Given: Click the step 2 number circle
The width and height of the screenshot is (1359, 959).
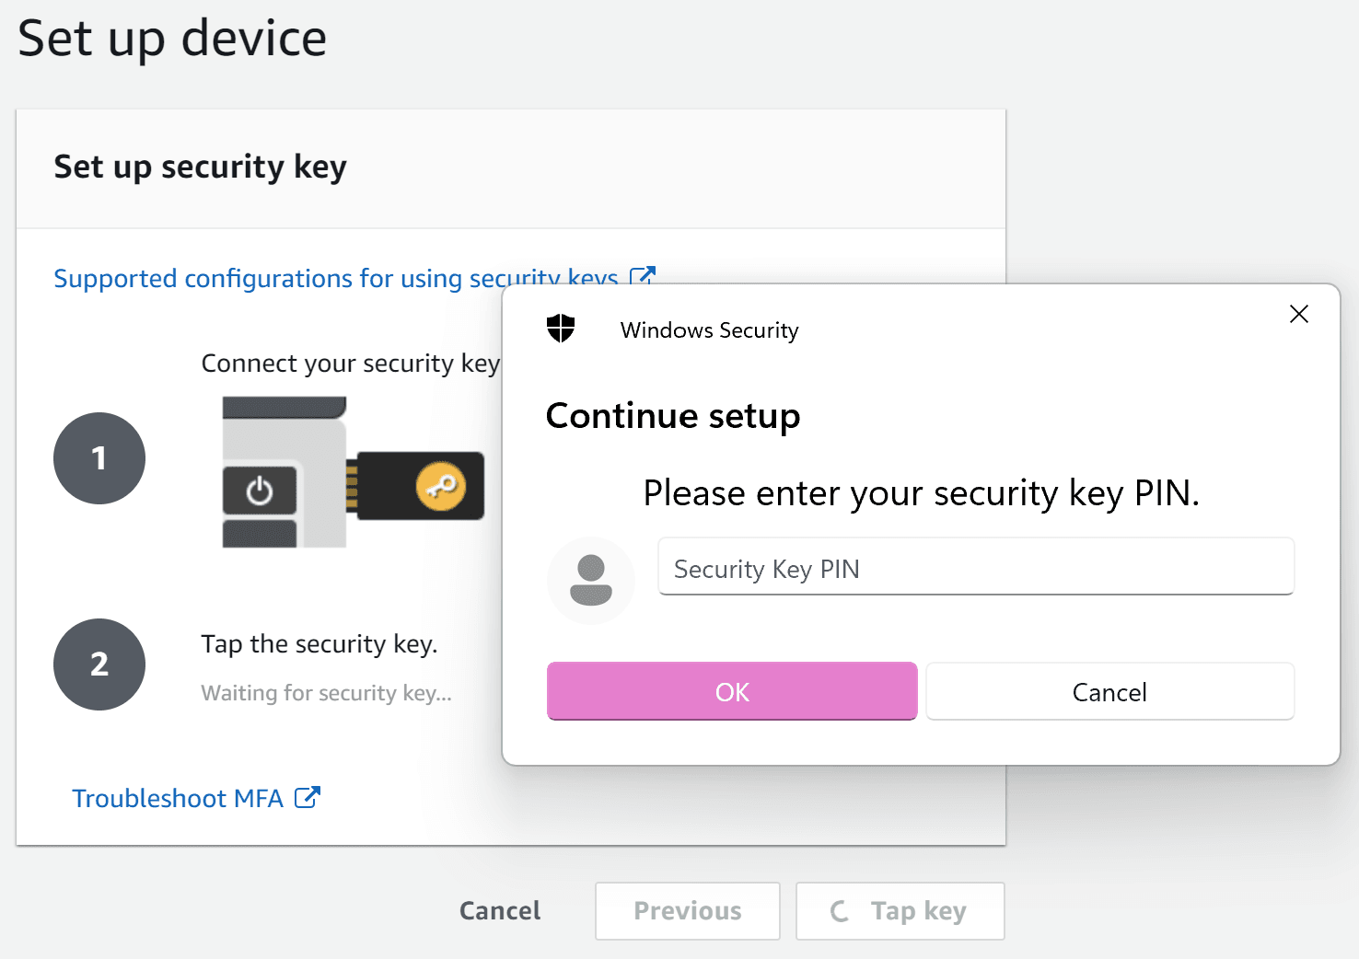Looking at the screenshot, I should (99, 664).
